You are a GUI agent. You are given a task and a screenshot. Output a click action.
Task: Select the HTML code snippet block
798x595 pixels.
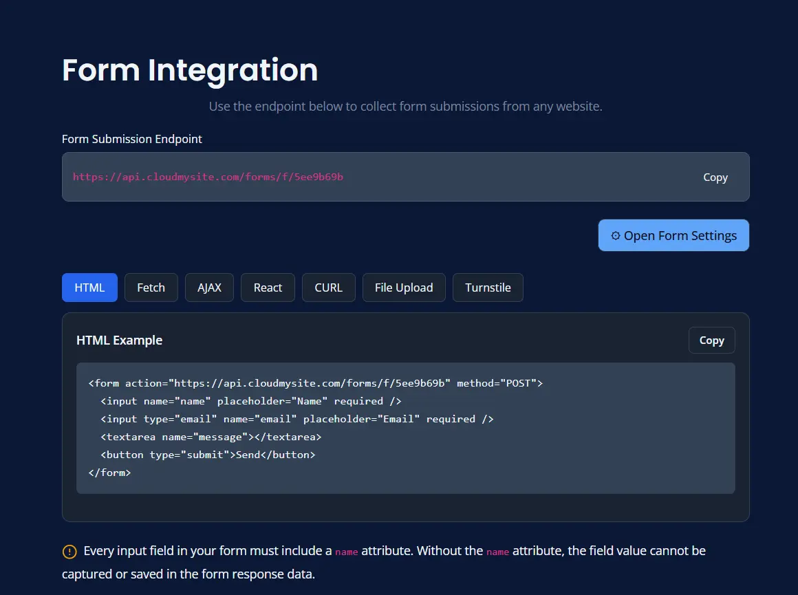[x=406, y=428]
